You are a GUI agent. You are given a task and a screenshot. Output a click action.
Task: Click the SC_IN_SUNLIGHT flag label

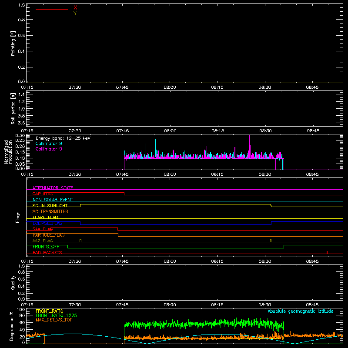pos(50,205)
